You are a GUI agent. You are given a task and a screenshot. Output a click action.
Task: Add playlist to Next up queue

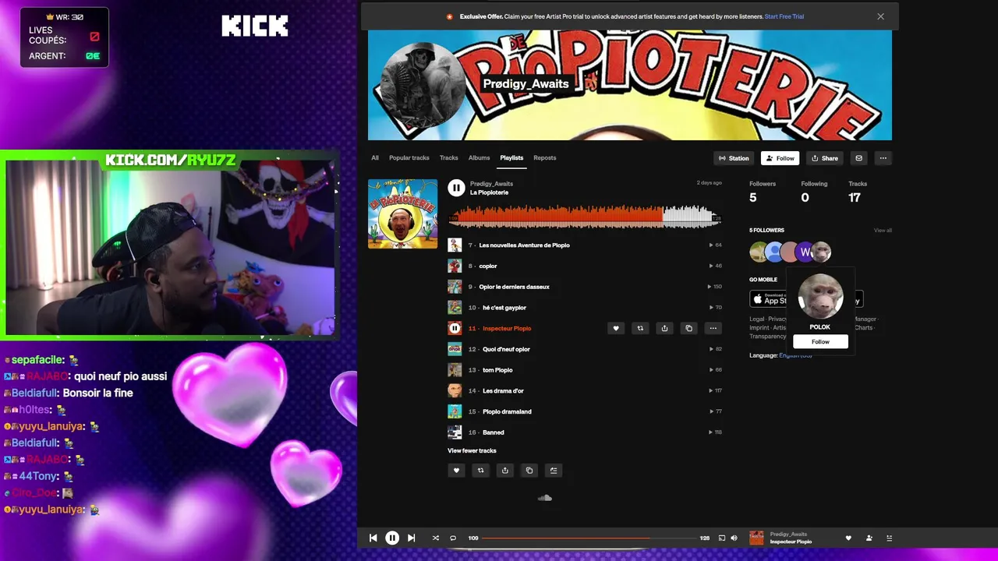pyautogui.click(x=554, y=470)
